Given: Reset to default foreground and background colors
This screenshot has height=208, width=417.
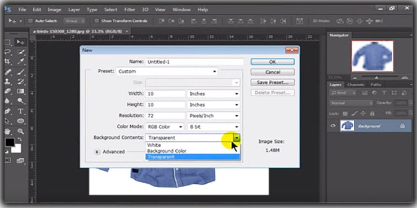Looking at the screenshot, I should pos(7,152).
